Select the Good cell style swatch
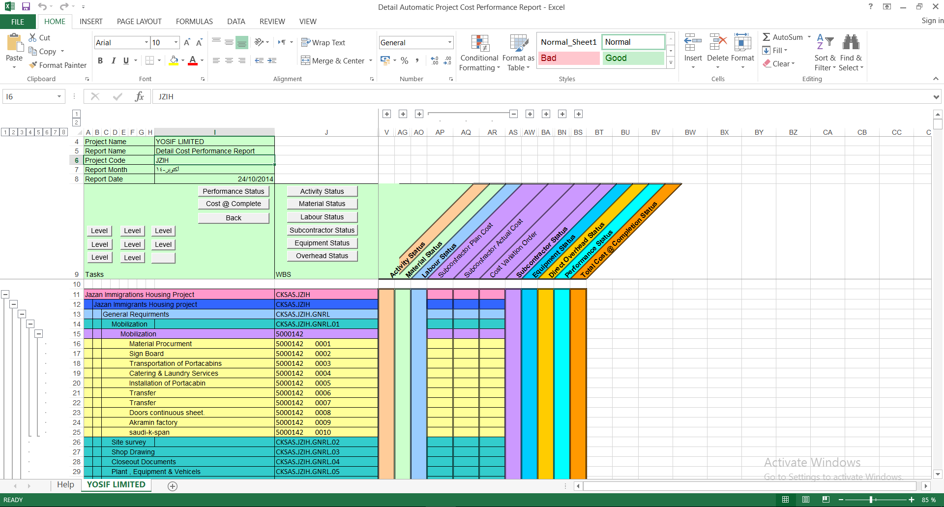The image size is (944, 507). [633, 58]
